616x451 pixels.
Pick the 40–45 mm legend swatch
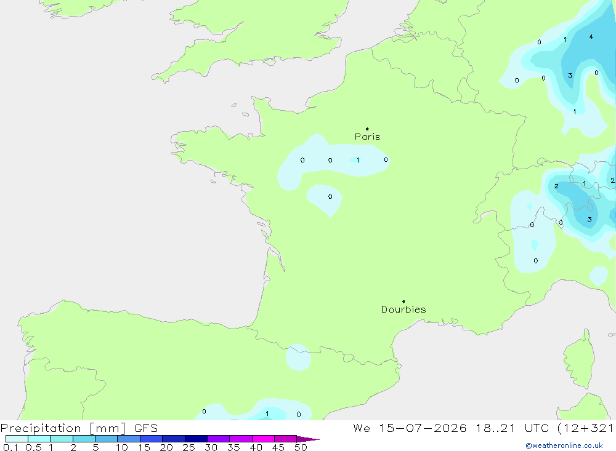point(263,439)
